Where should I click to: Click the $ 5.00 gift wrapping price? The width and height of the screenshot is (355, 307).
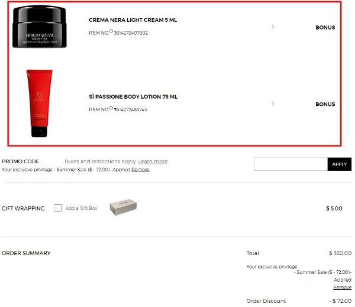(334, 209)
